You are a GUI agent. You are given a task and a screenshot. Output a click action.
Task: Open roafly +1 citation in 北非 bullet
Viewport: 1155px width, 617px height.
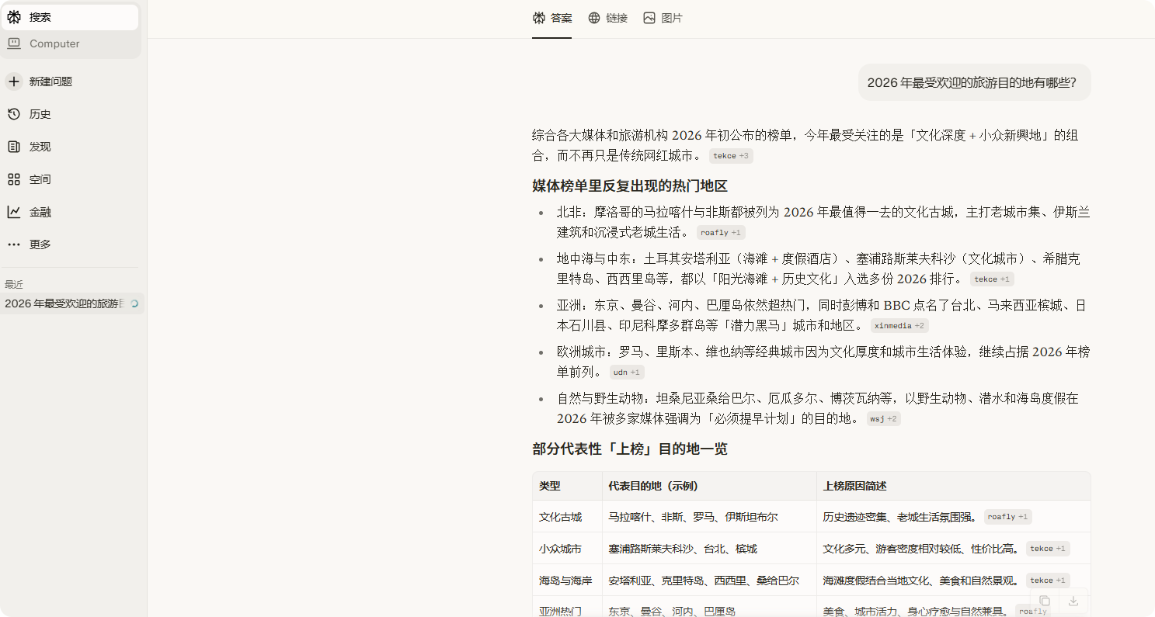(x=720, y=233)
